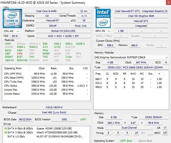The width and height of the screenshot is (171, 143).
Task: Select the CPU Turbo Max row
Action: pos(46,82)
